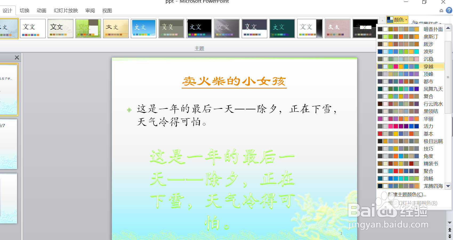Screen dimensions: 453x240
Task: Pick the 黑领结 color scheme
Action: pyautogui.click(x=411, y=111)
